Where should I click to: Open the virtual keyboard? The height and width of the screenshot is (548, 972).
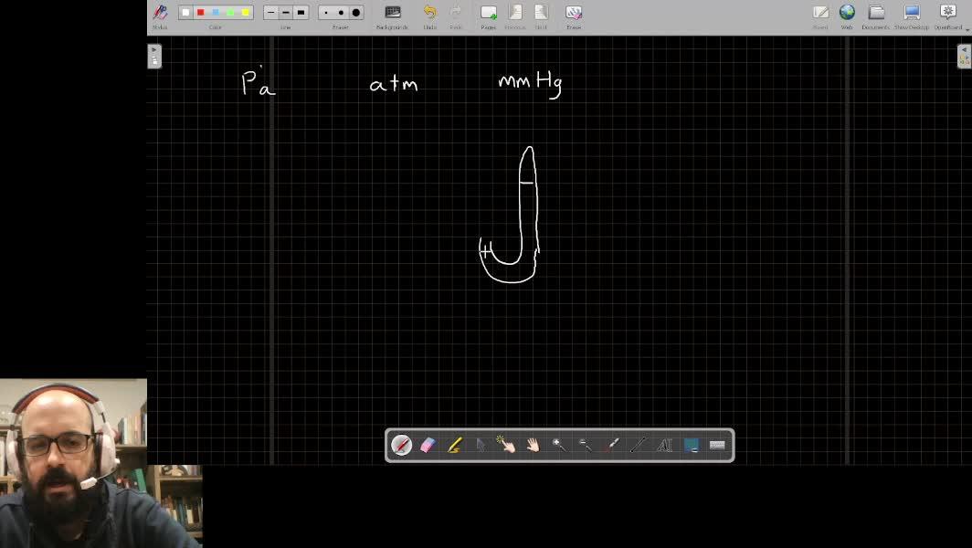[x=717, y=445]
